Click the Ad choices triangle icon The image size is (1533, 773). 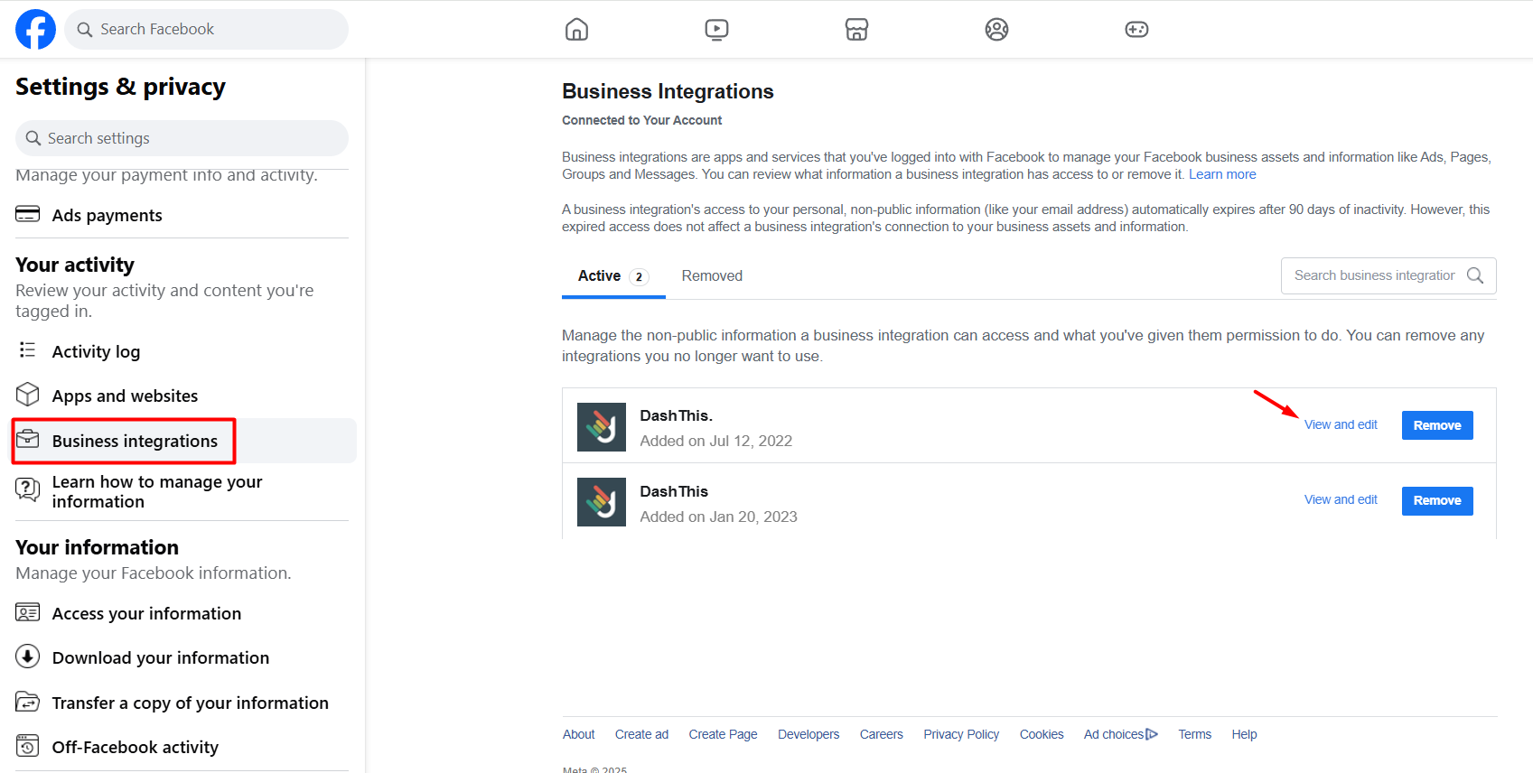pyautogui.click(x=1152, y=734)
